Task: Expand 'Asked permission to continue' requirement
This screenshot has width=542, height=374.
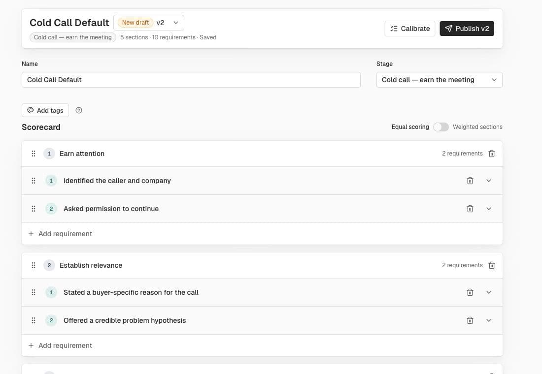Action: tap(489, 209)
